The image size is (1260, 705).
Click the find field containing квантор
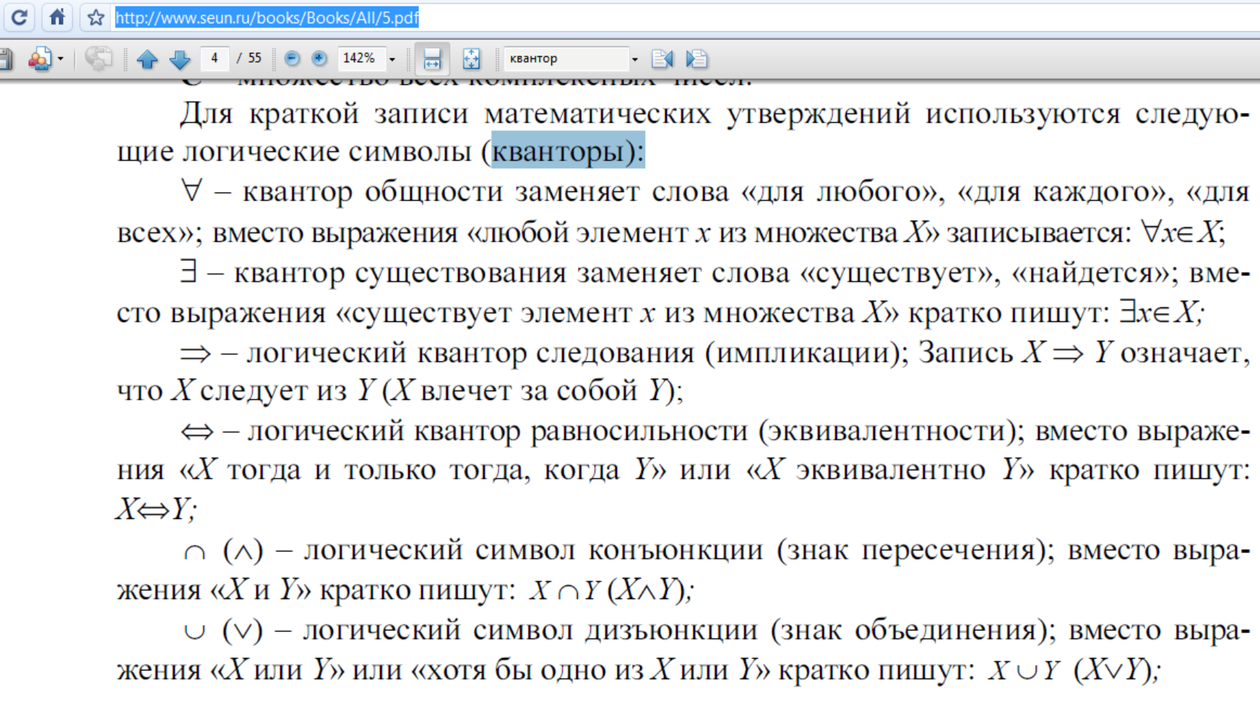(x=566, y=58)
